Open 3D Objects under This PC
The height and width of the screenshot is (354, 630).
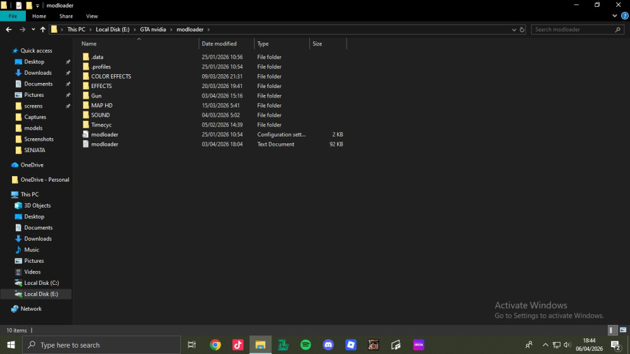pos(37,205)
